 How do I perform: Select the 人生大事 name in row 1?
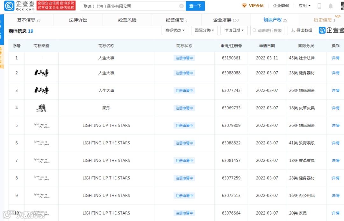coord(106,58)
